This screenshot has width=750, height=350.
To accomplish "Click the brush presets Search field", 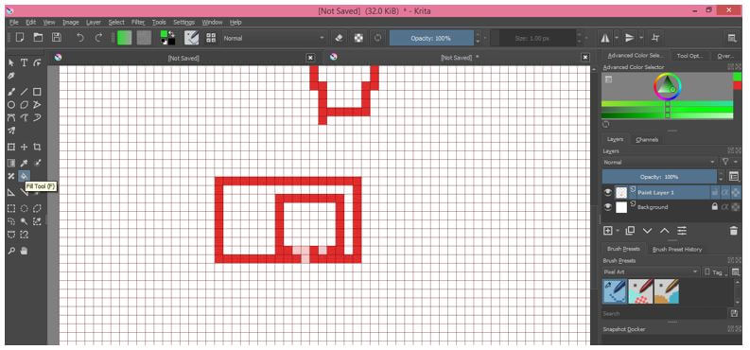I will pyautogui.click(x=665, y=314).
